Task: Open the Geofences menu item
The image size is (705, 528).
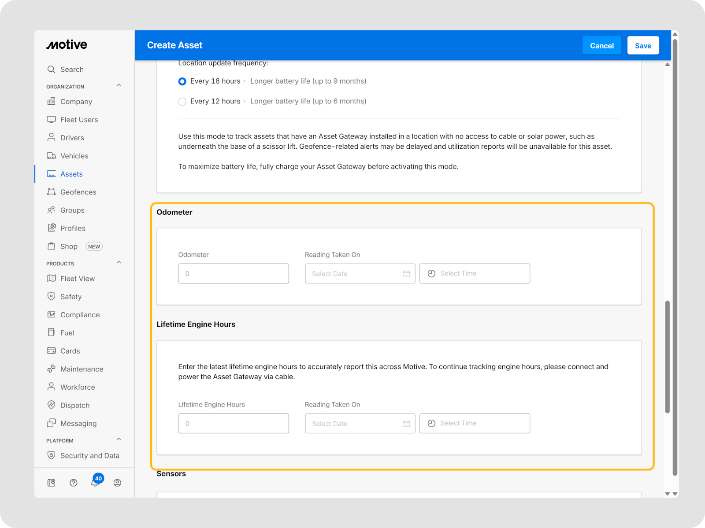Action: [x=78, y=192]
